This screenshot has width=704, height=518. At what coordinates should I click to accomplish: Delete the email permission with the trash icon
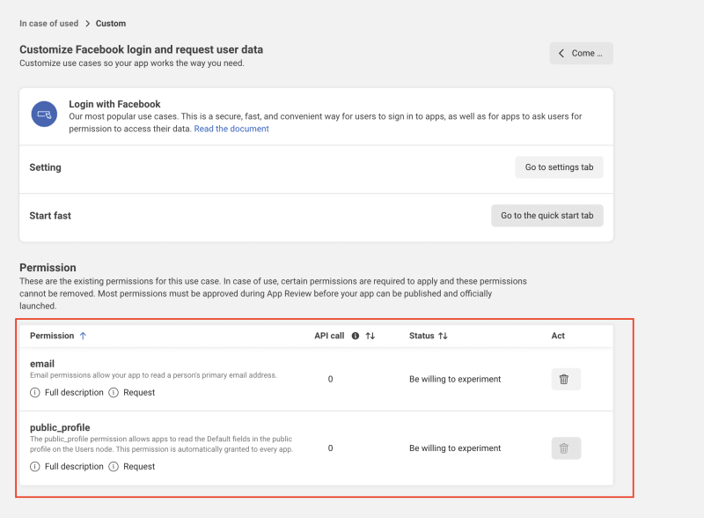566,379
